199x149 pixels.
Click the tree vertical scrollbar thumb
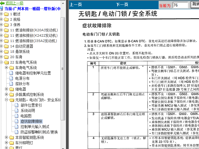[63, 69]
